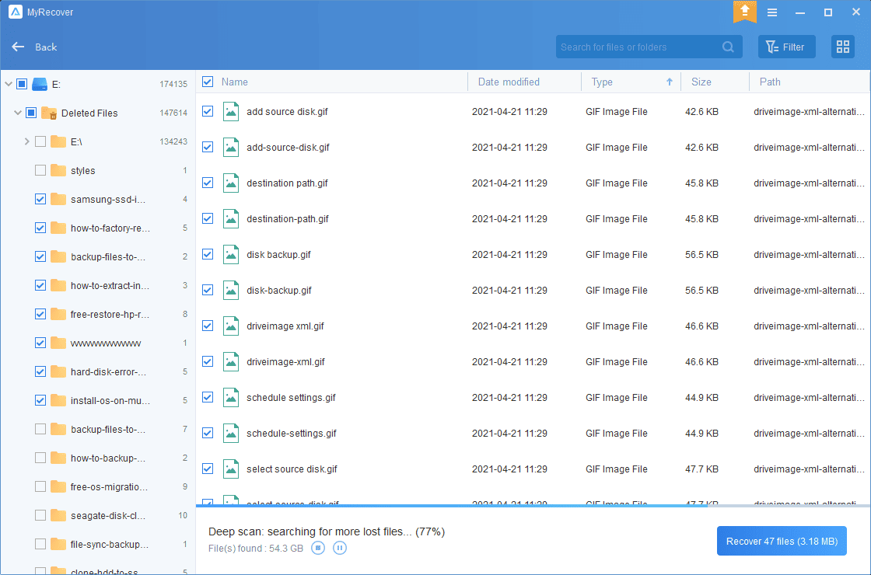871x575 pixels.
Task: Collapse the E: drive tree node
Action: point(9,84)
